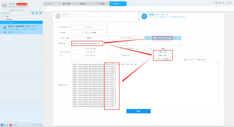Click the red video icon in the status bar
The width and height of the screenshot is (234, 127).
11,125
